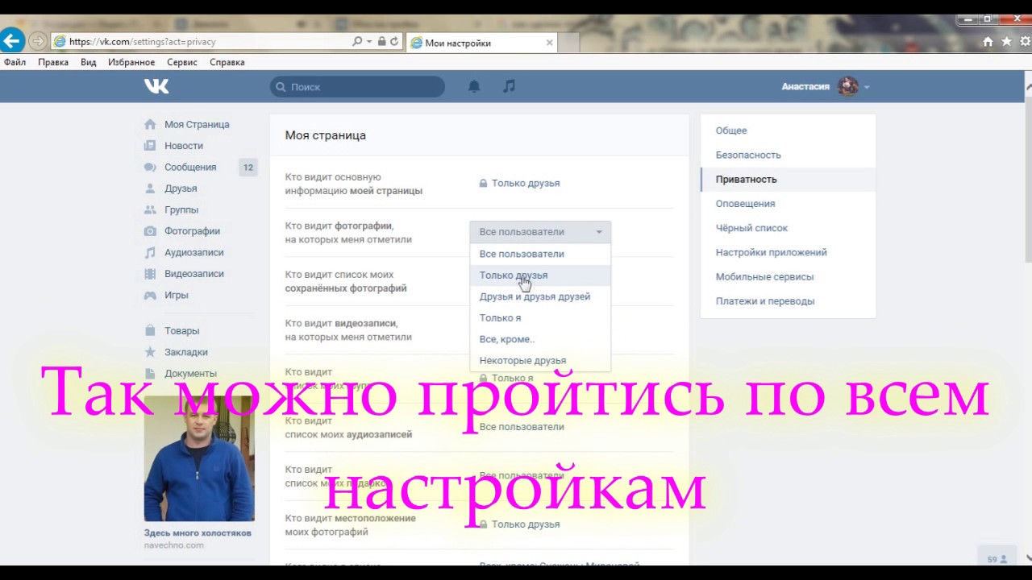Click the film icon beside Видеозаписи
This screenshot has height=580, width=1032.
(150, 274)
